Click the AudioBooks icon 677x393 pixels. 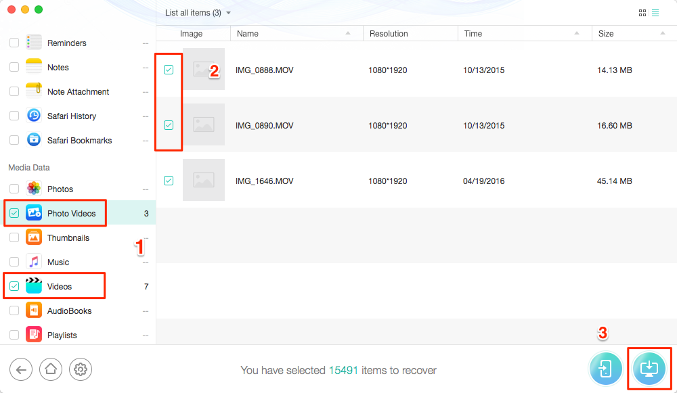34,310
